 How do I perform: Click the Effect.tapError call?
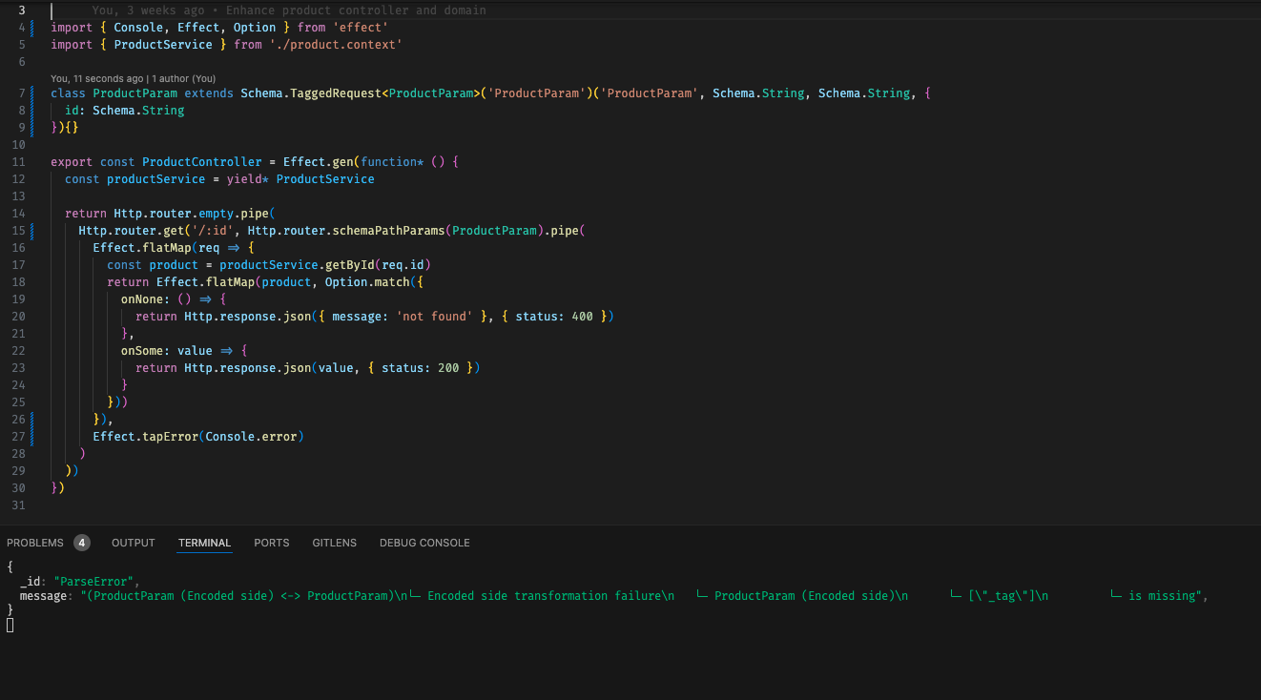click(x=146, y=437)
